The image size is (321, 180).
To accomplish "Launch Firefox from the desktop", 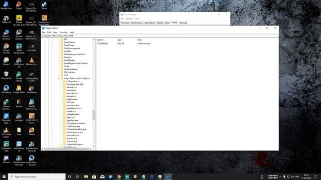I will point(32,131).
